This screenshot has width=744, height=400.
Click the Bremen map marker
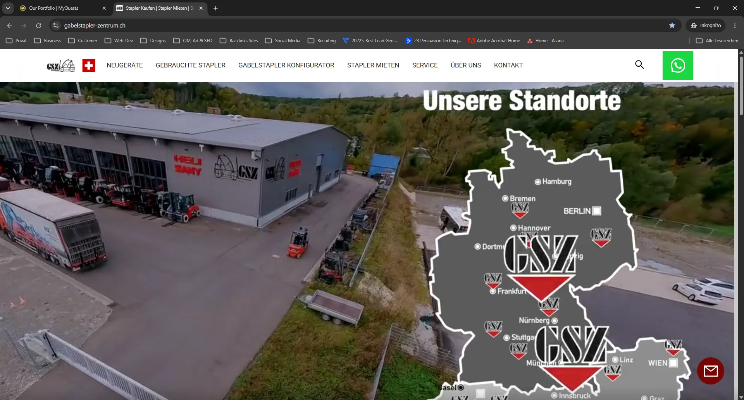click(519, 198)
